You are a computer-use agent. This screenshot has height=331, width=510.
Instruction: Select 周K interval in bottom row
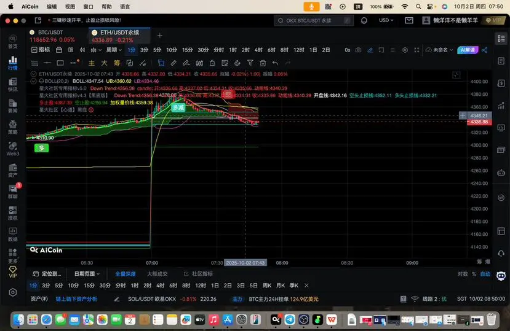coord(267,286)
